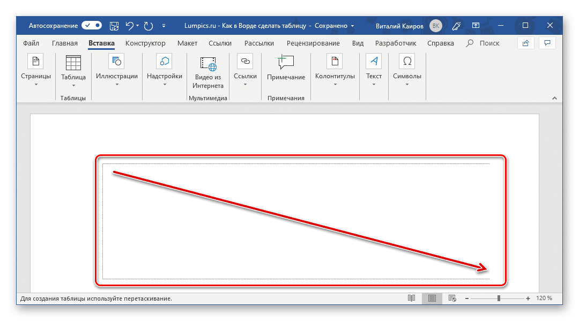This screenshot has width=579, height=321.
Task: Toggle the Автосохранение switch
Action: point(92,26)
